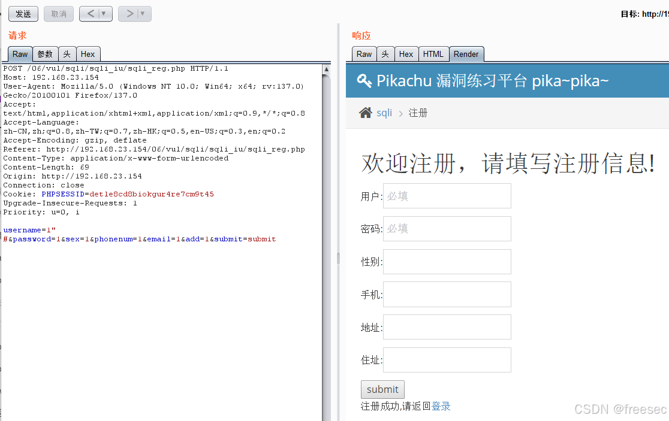Click the submit button in rendered form
Image resolution: width=669 pixels, height=421 pixels.
[382, 389]
